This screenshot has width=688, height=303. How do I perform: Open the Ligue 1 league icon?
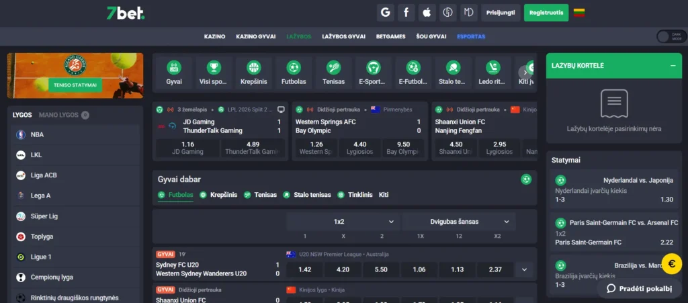click(21, 257)
